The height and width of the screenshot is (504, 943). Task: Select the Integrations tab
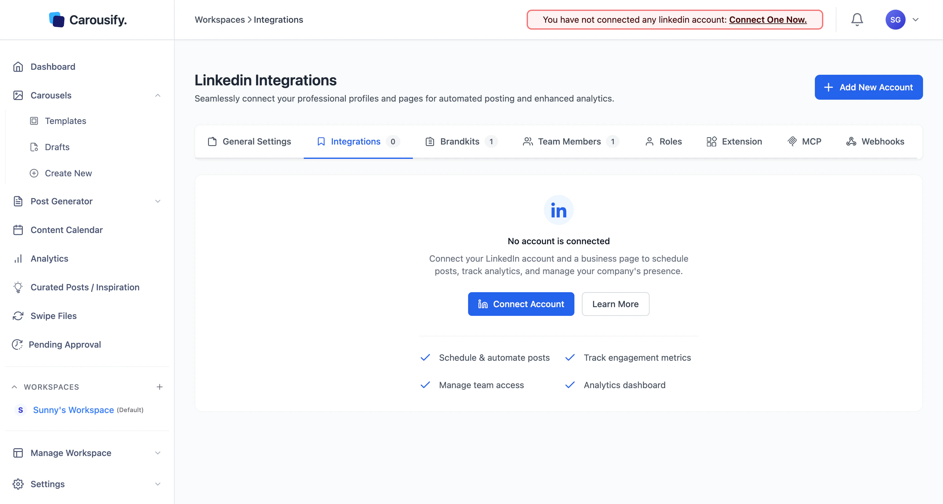(x=358, y=141)
